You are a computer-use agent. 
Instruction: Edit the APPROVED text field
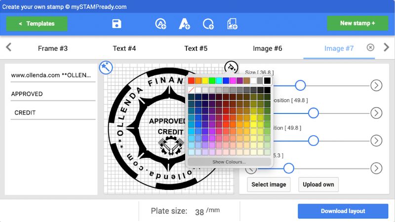pos(53,94)
